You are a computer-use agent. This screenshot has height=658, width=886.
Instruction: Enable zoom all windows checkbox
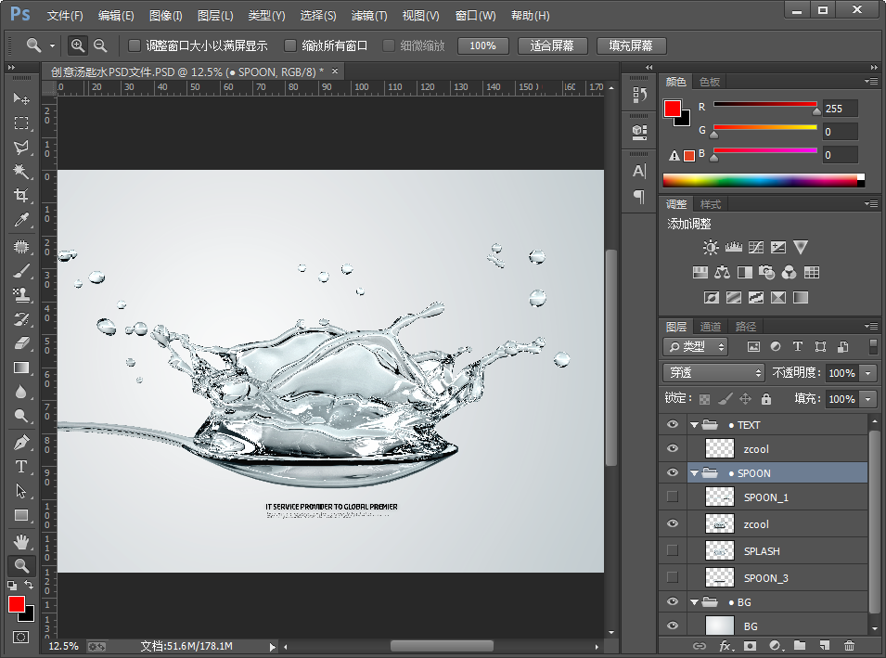[290, 45]
